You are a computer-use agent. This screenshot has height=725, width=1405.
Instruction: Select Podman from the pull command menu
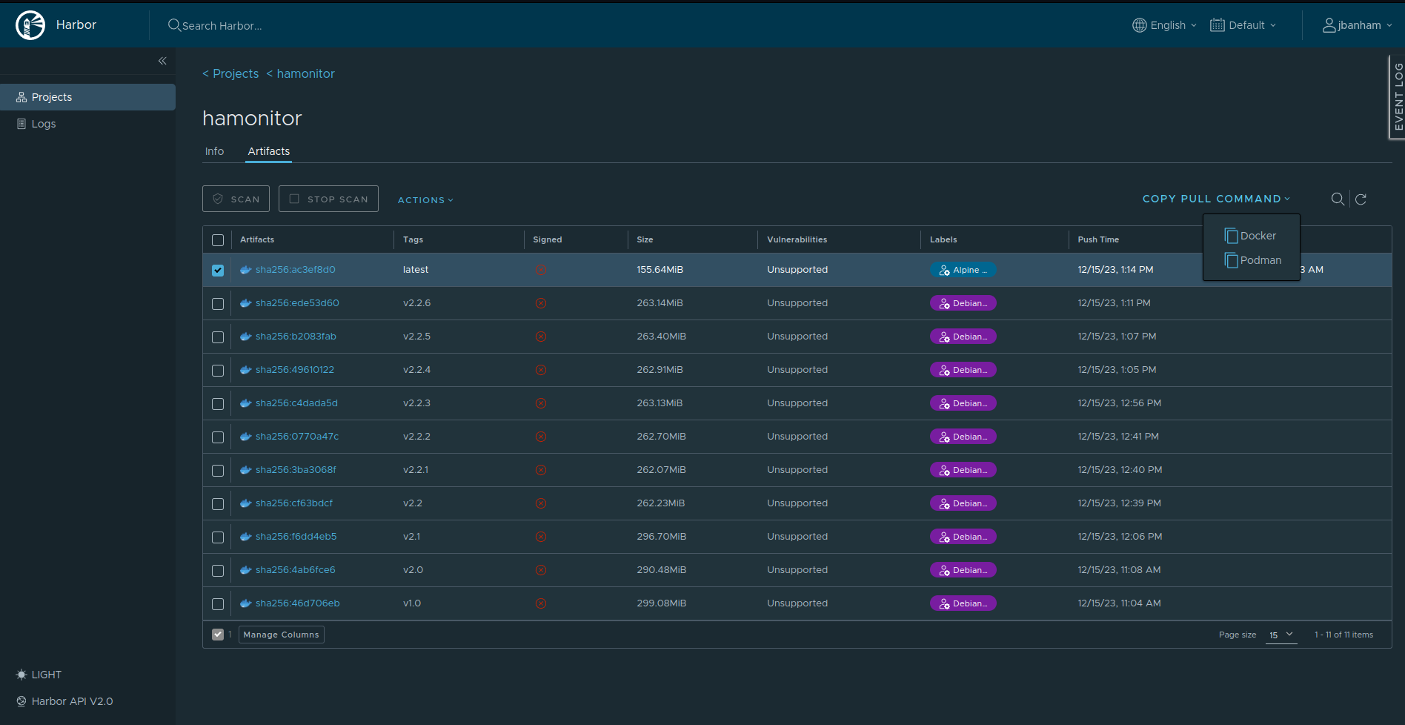coord(1254,260)
